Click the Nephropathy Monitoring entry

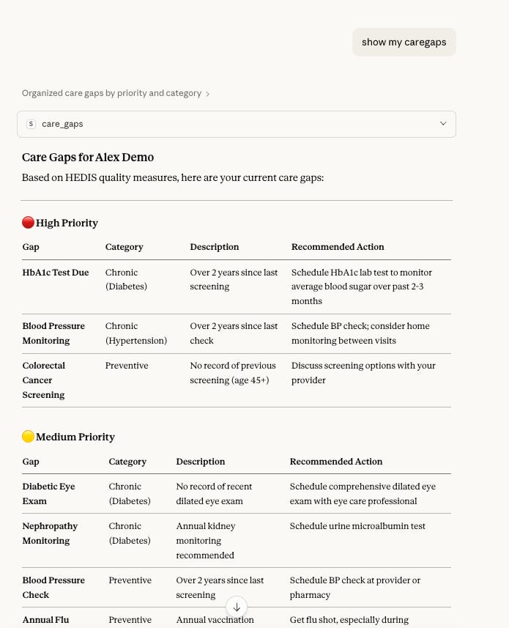pyautogui.click(x=50, y=533)
